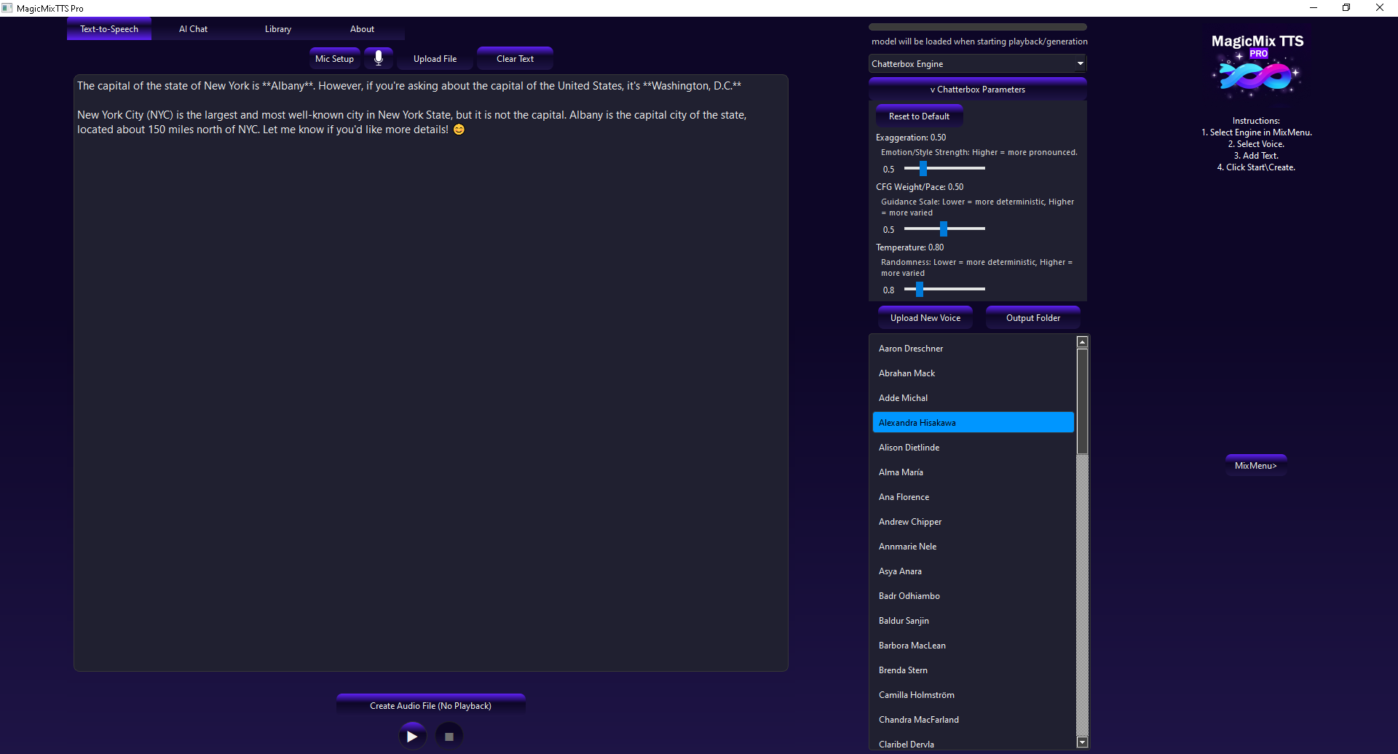Image resolution: width=1398 pixels, height=754 pixels.
Task: Open the MixMenu panel
Action: coord(1256,465)
